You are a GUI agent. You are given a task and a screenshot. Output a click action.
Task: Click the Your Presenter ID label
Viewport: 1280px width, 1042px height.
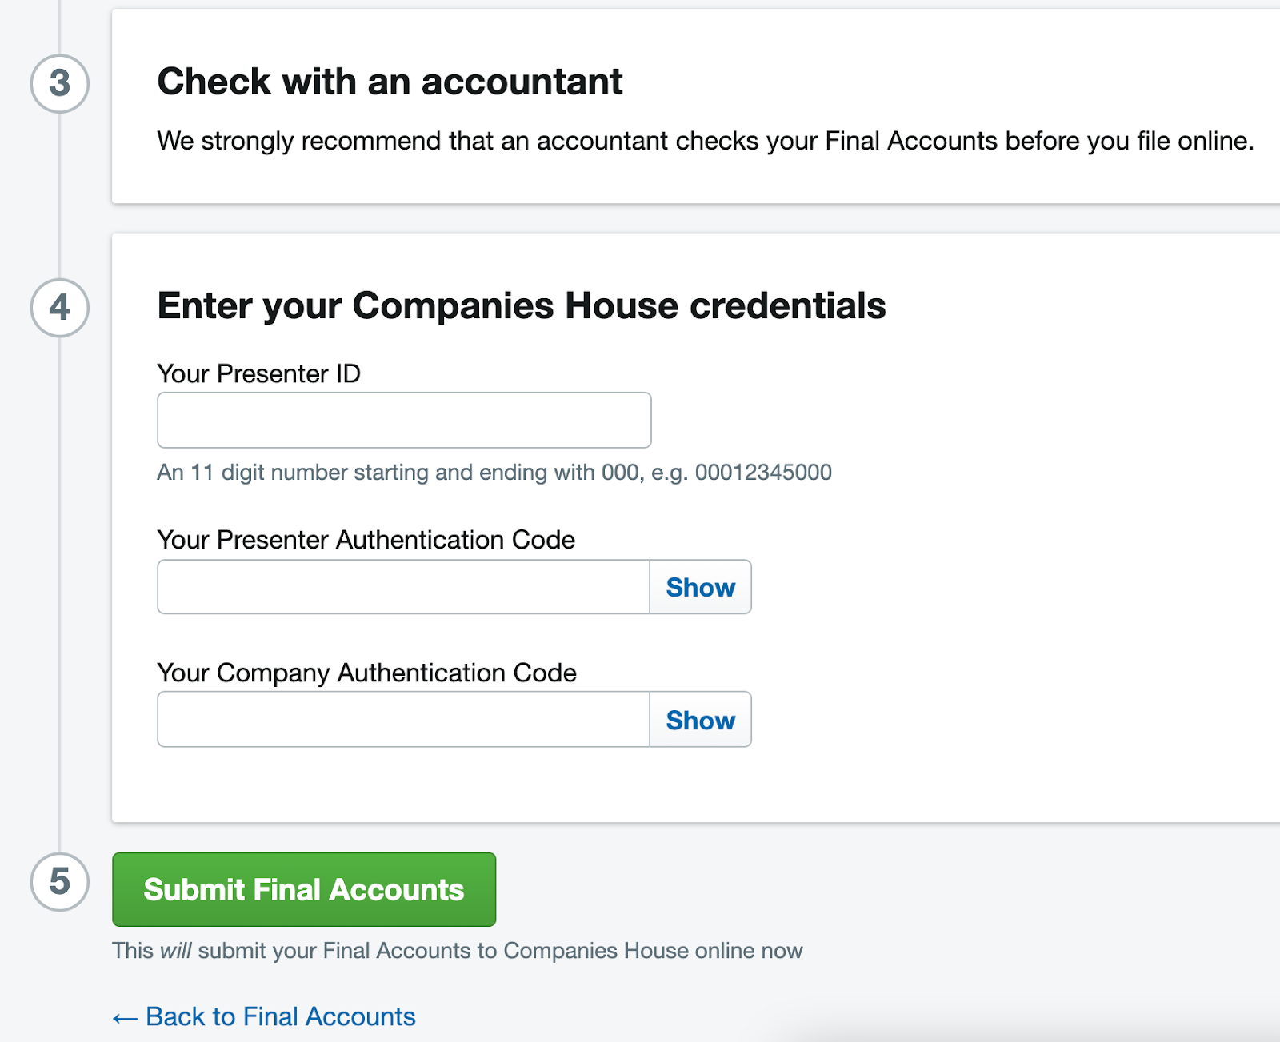[259, 373]
